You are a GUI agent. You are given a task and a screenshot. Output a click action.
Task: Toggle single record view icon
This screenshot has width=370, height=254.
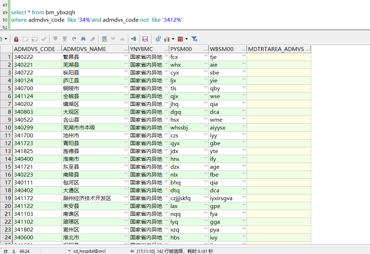pyautogui.click(x=104, y=39)
